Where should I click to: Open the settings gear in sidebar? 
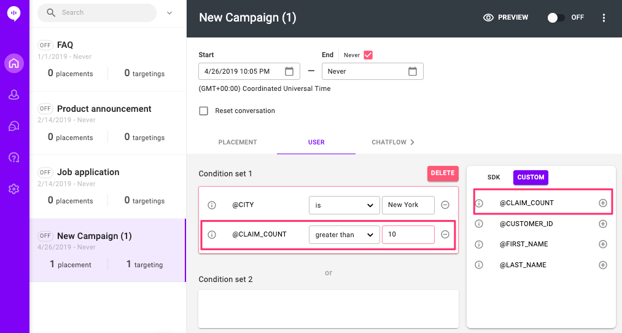(14, 189)
